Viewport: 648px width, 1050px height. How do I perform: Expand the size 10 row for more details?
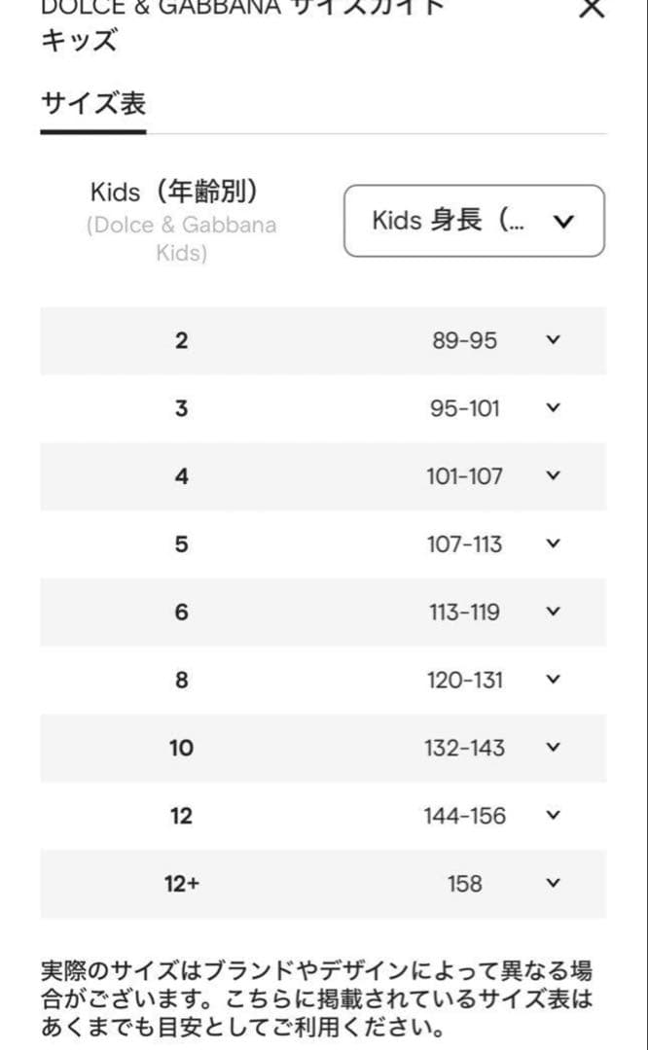tap(553, 749)
